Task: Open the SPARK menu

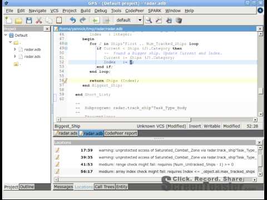Action: 155,11
